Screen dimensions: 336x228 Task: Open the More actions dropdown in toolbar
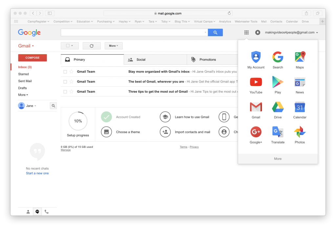click(x=114, y=46)
